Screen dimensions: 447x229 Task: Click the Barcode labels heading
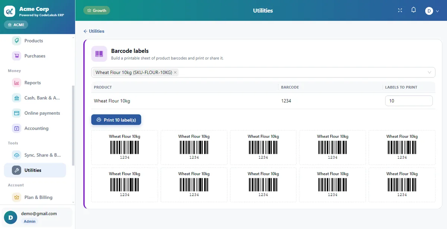[x=130, y=51]
